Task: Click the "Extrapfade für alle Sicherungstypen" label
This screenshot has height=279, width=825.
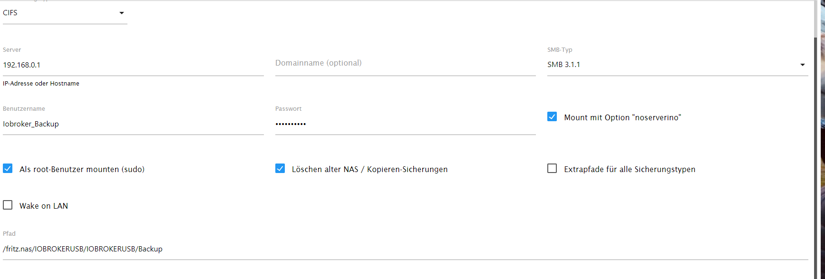Action: tap(630, 169)
